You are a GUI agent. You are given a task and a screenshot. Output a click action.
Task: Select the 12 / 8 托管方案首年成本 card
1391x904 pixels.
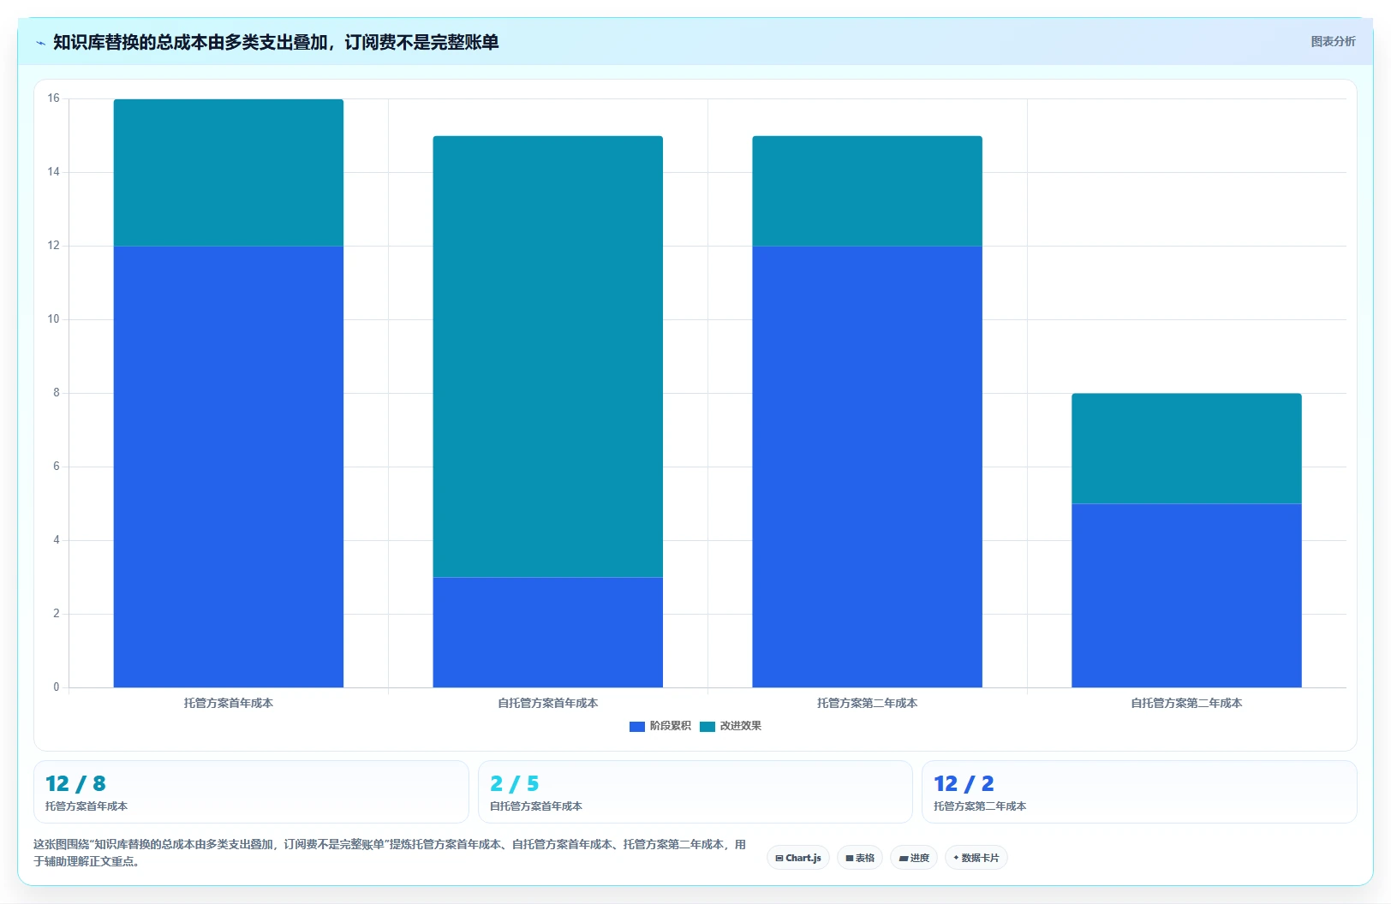pyautogui.click(x=251, y=792)
